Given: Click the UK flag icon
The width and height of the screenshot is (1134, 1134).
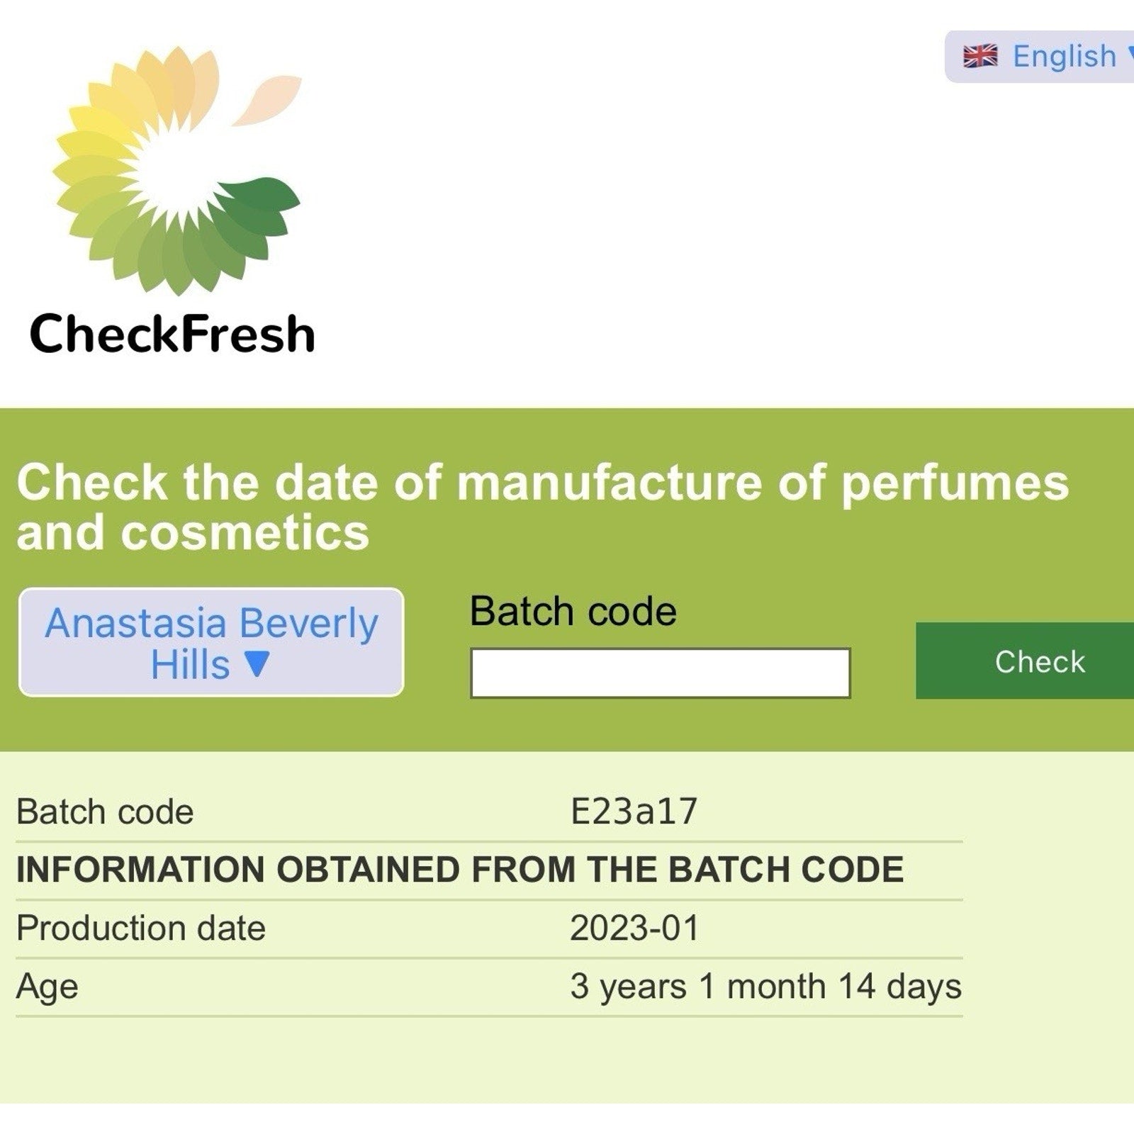Looking at the screenshot, I should [x=980, y=56].
